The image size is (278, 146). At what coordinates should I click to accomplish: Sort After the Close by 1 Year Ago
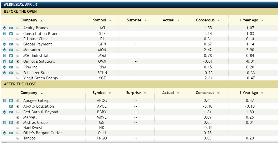(251, 93)
